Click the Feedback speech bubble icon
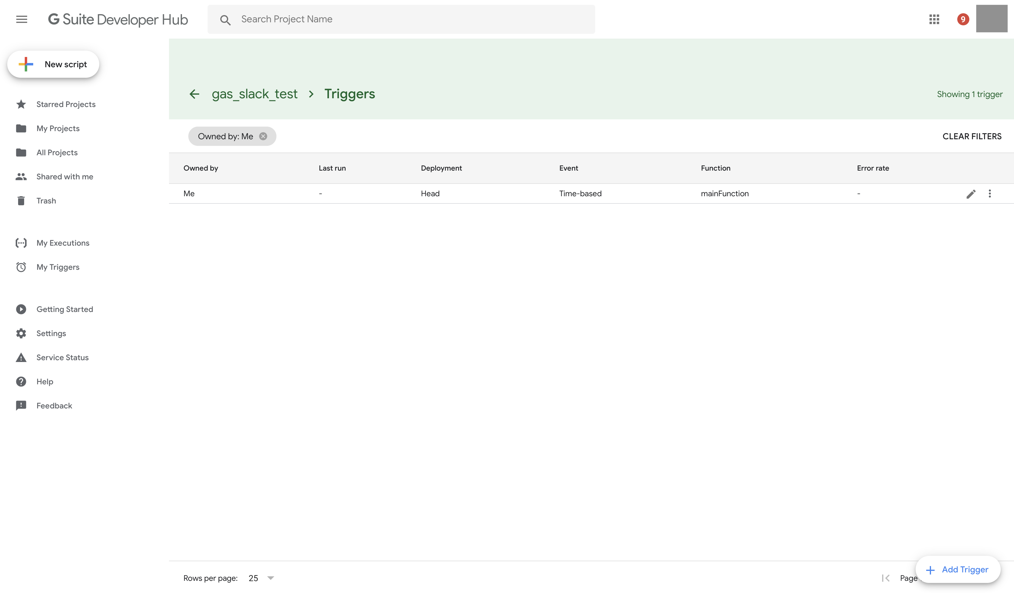The height and width of the screenshot is (595, 1014). 21,406
